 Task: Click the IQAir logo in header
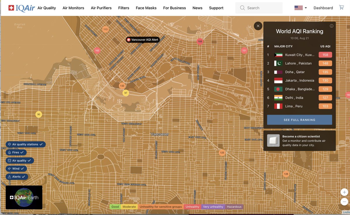click(22, 8)
